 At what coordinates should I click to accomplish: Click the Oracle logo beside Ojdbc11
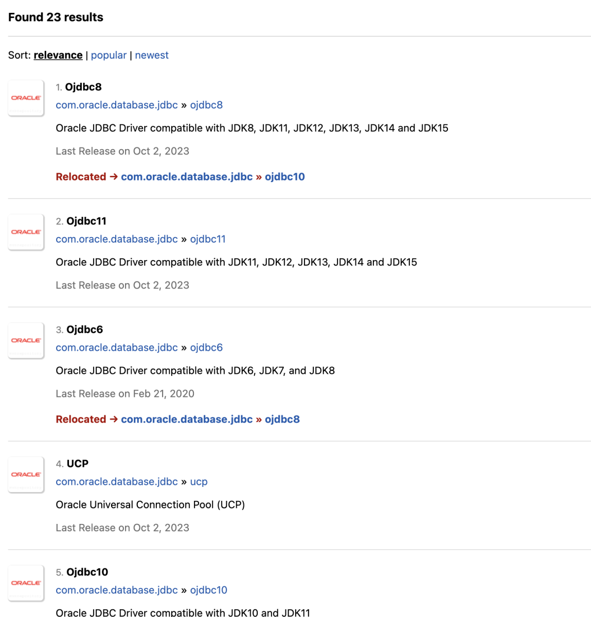pos(26,232)
